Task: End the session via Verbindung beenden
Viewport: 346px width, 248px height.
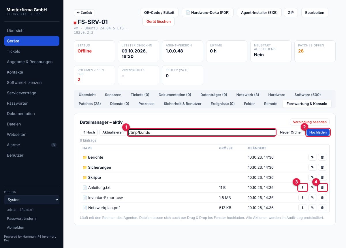Action: pos(310,122)
